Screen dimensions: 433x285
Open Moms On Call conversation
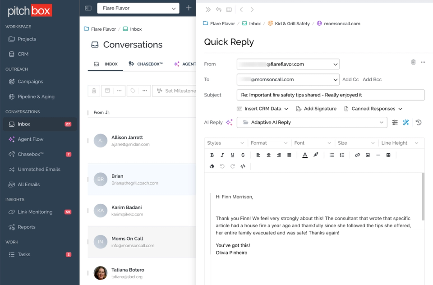pyautogui.click(x=142, y=242)
